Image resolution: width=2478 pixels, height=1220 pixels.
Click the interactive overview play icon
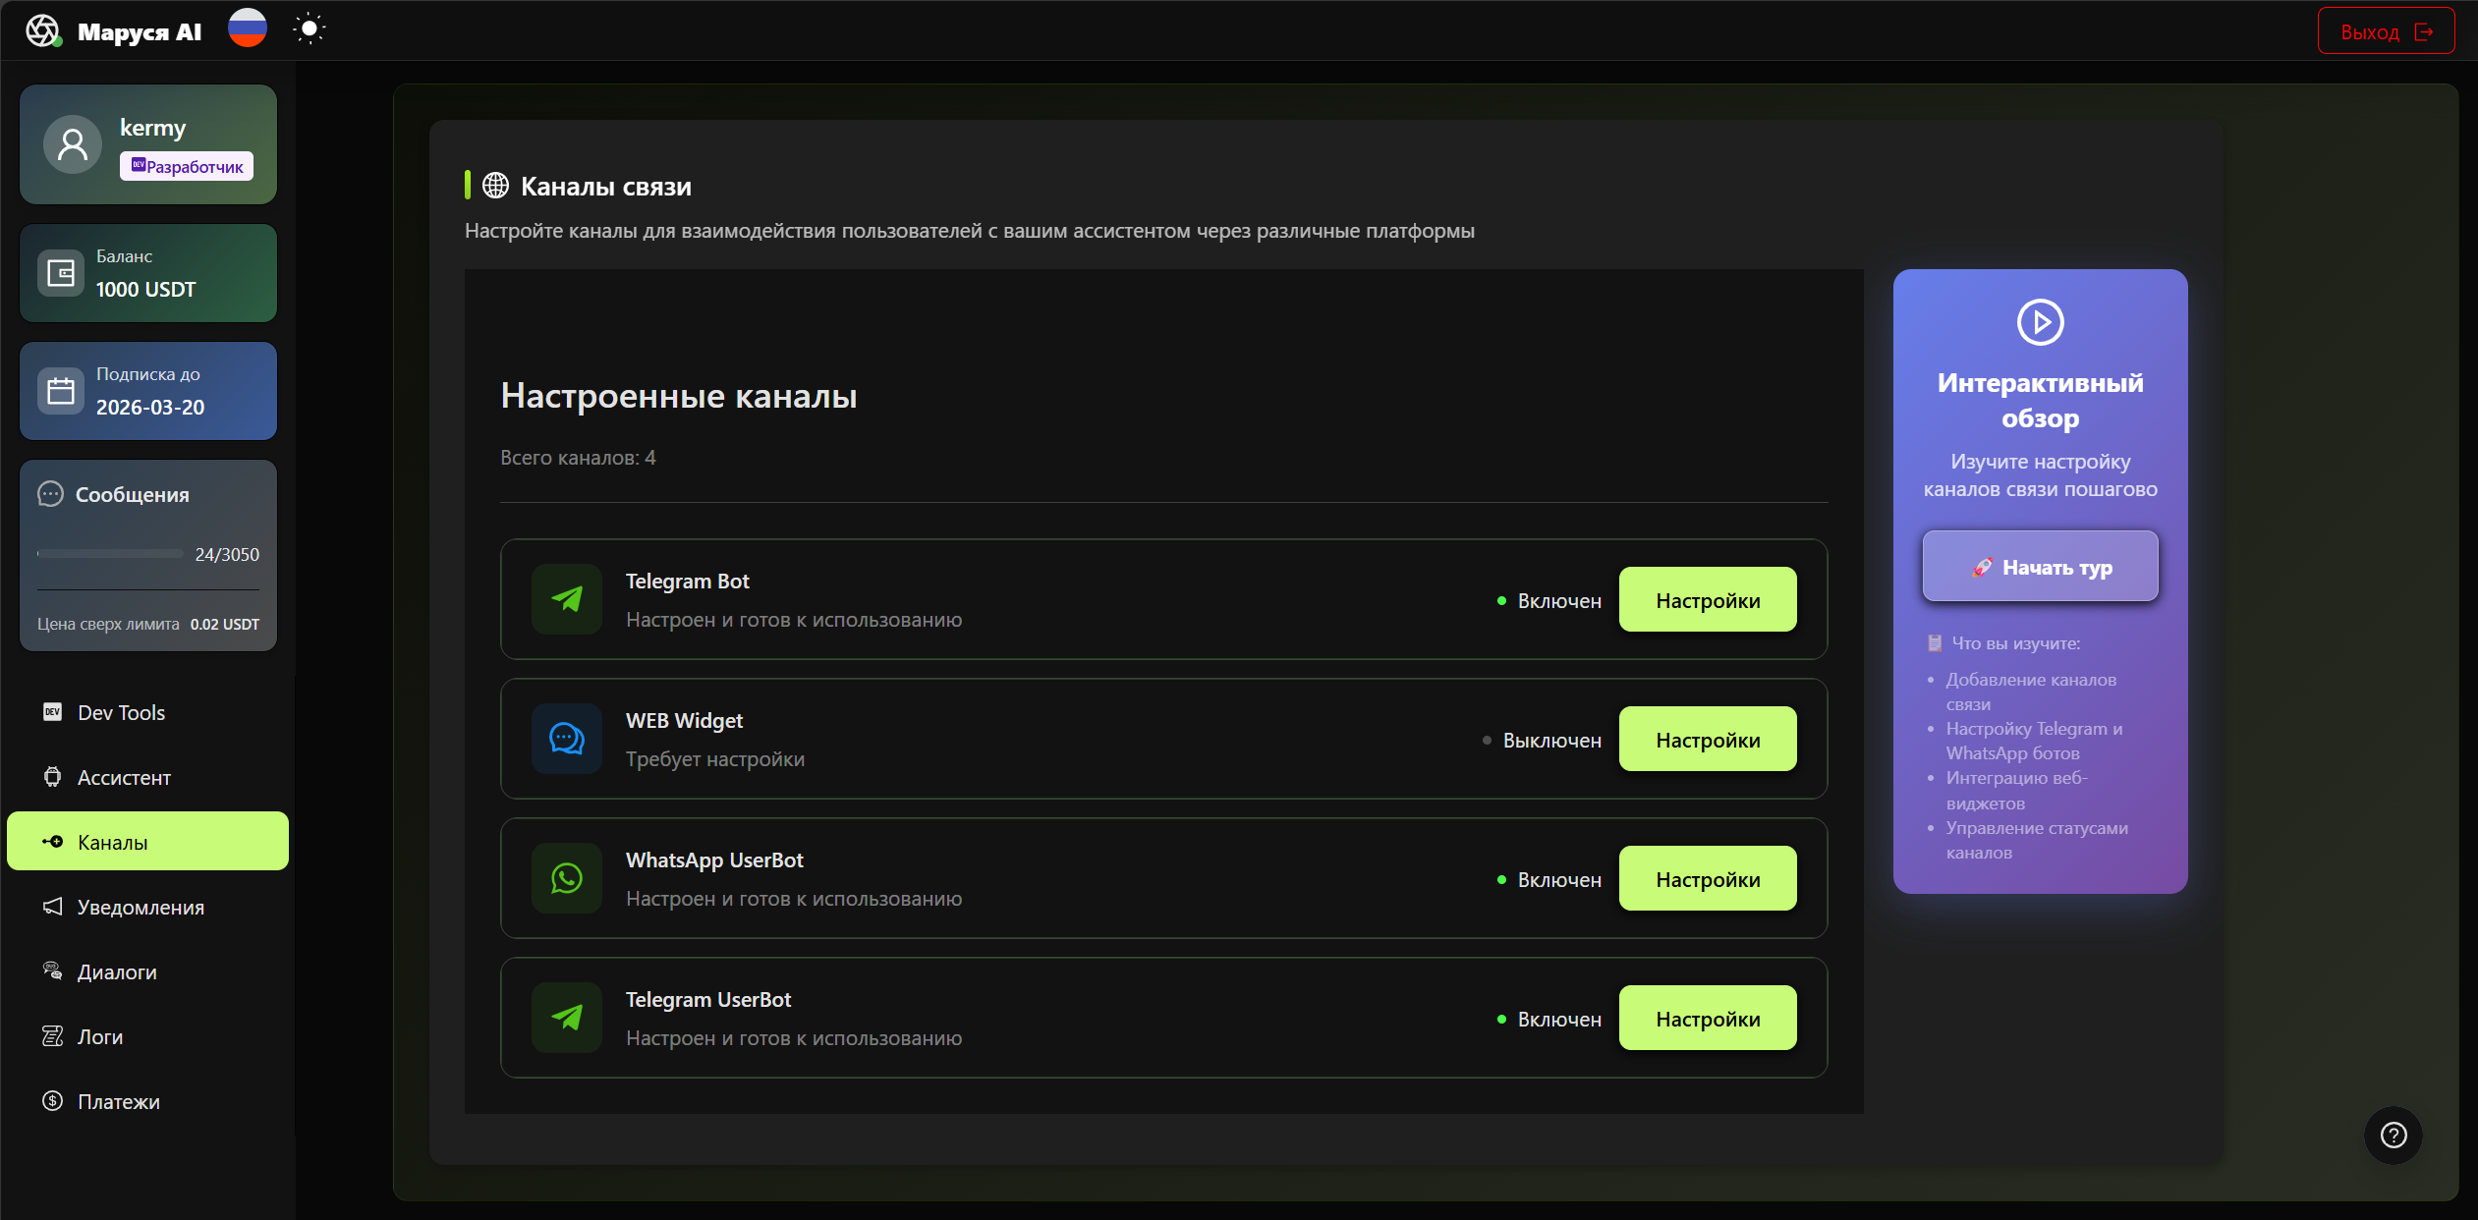coord(2040,322)
